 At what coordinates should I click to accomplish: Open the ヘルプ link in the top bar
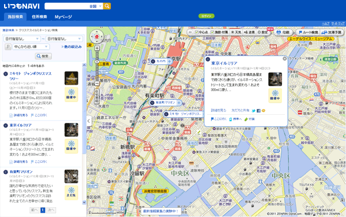pyautogui.click(x=326, y=24)
